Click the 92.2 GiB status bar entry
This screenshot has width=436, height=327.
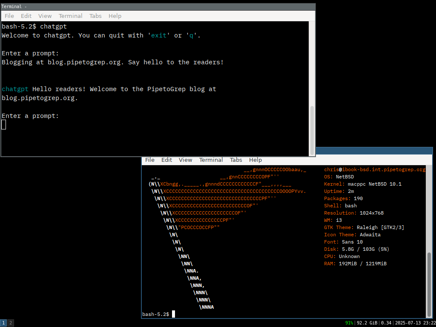click(x=367, y=323)
